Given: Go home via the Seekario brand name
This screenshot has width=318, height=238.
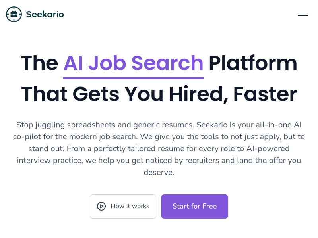Looking at the screenshot, I should tap(45, 15).
